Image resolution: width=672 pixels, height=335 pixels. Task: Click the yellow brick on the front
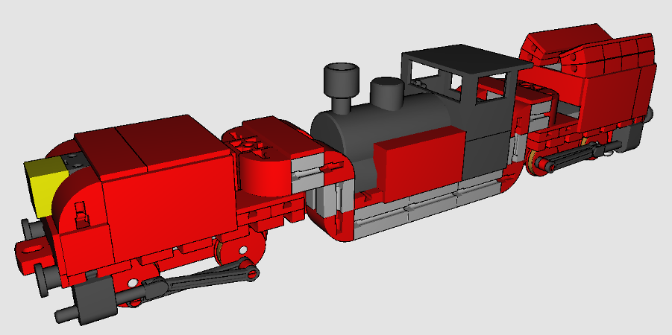(45, 185)
